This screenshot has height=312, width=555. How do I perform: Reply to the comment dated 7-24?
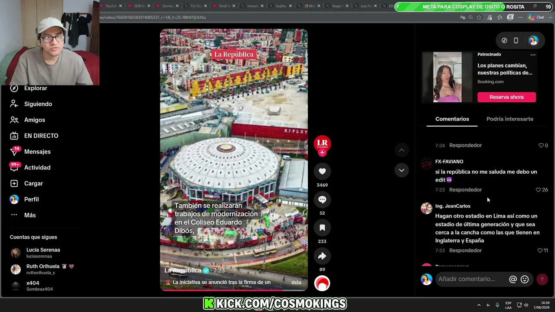pyautogui.click(x=465, y=145)
